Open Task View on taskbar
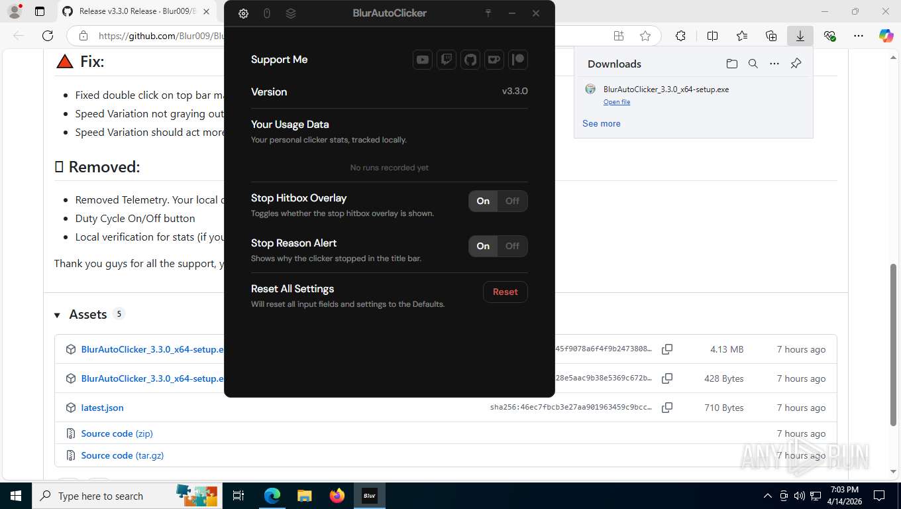The image size is (901, 509). click(x=238, y=496)
